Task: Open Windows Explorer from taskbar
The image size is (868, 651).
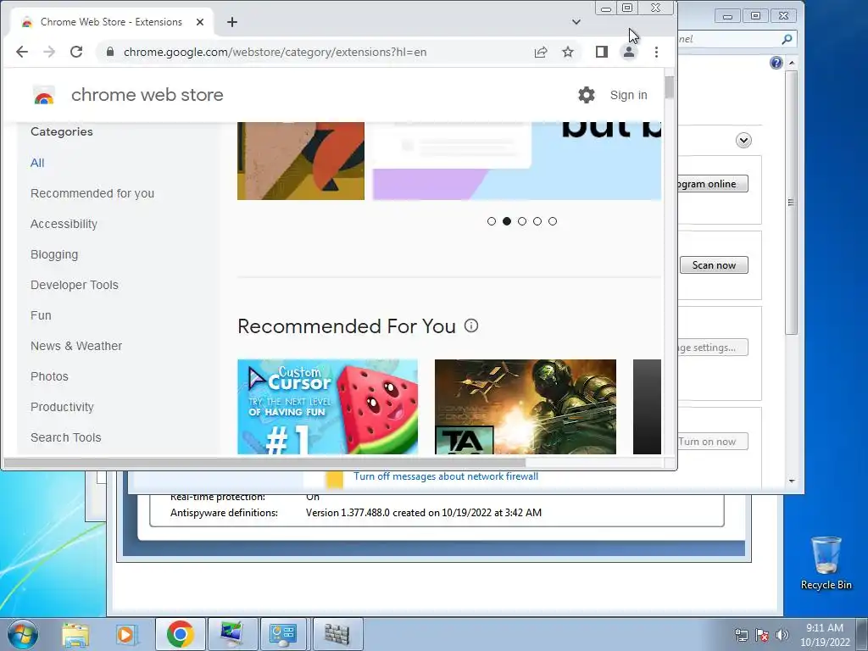Action: point(75,634)
